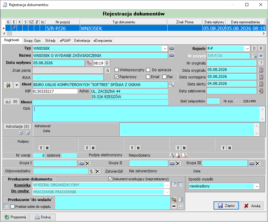Click the D button next to Rejestr
The height and width of the screenshot is (222, 268).
coord(254,48)
